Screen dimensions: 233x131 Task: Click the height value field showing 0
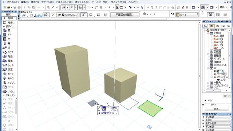point(161,14)
